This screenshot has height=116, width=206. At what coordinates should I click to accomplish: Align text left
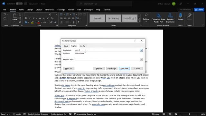[61, 18]
